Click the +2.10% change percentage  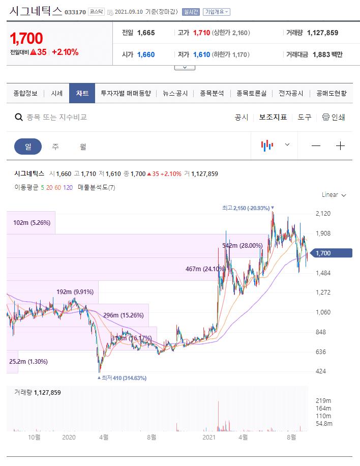coord(66,52)
